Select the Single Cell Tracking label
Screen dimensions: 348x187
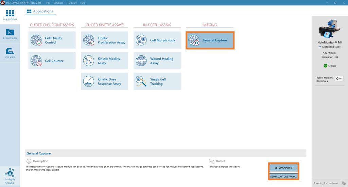pyautogui.click(x=158, y=81)
